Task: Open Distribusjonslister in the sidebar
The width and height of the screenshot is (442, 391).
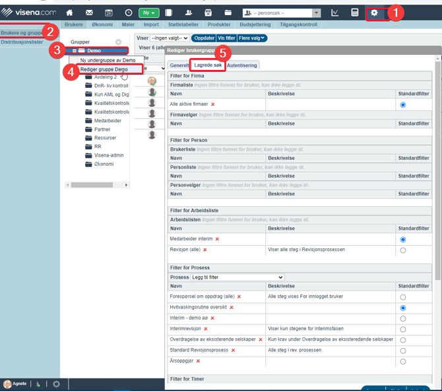Action: pyautogui.click(x=22, y=42)
